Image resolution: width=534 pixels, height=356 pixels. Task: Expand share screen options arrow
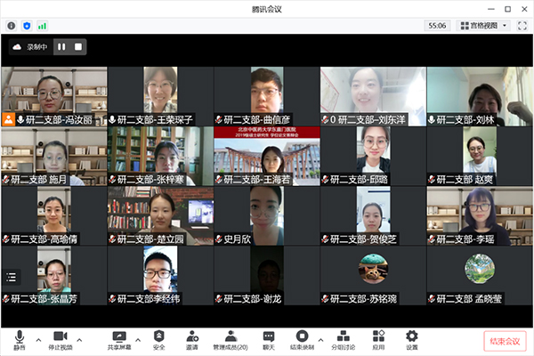coord(142,339)
